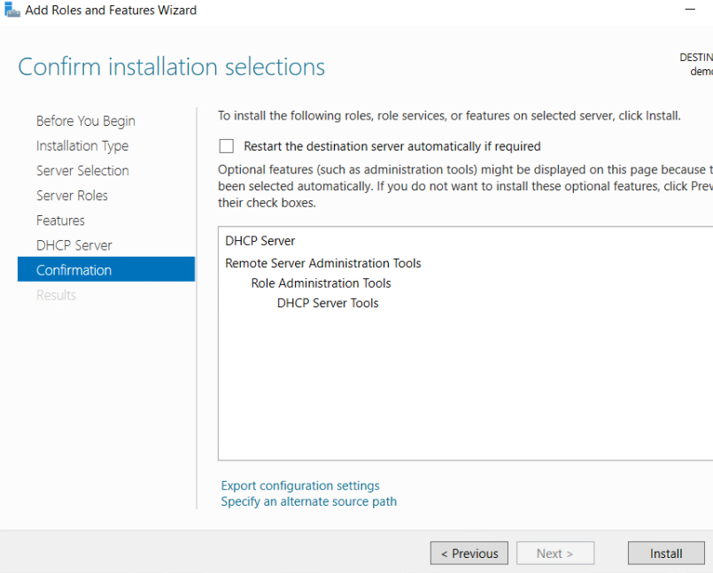
Task: Select Remote Server Administration Tools in list
Action: click(x=322, y=263)
